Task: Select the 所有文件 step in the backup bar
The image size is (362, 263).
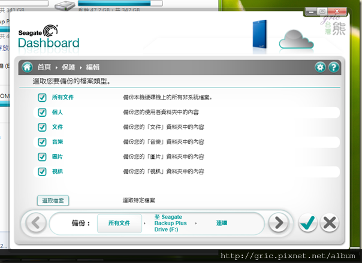Action: 119,223
